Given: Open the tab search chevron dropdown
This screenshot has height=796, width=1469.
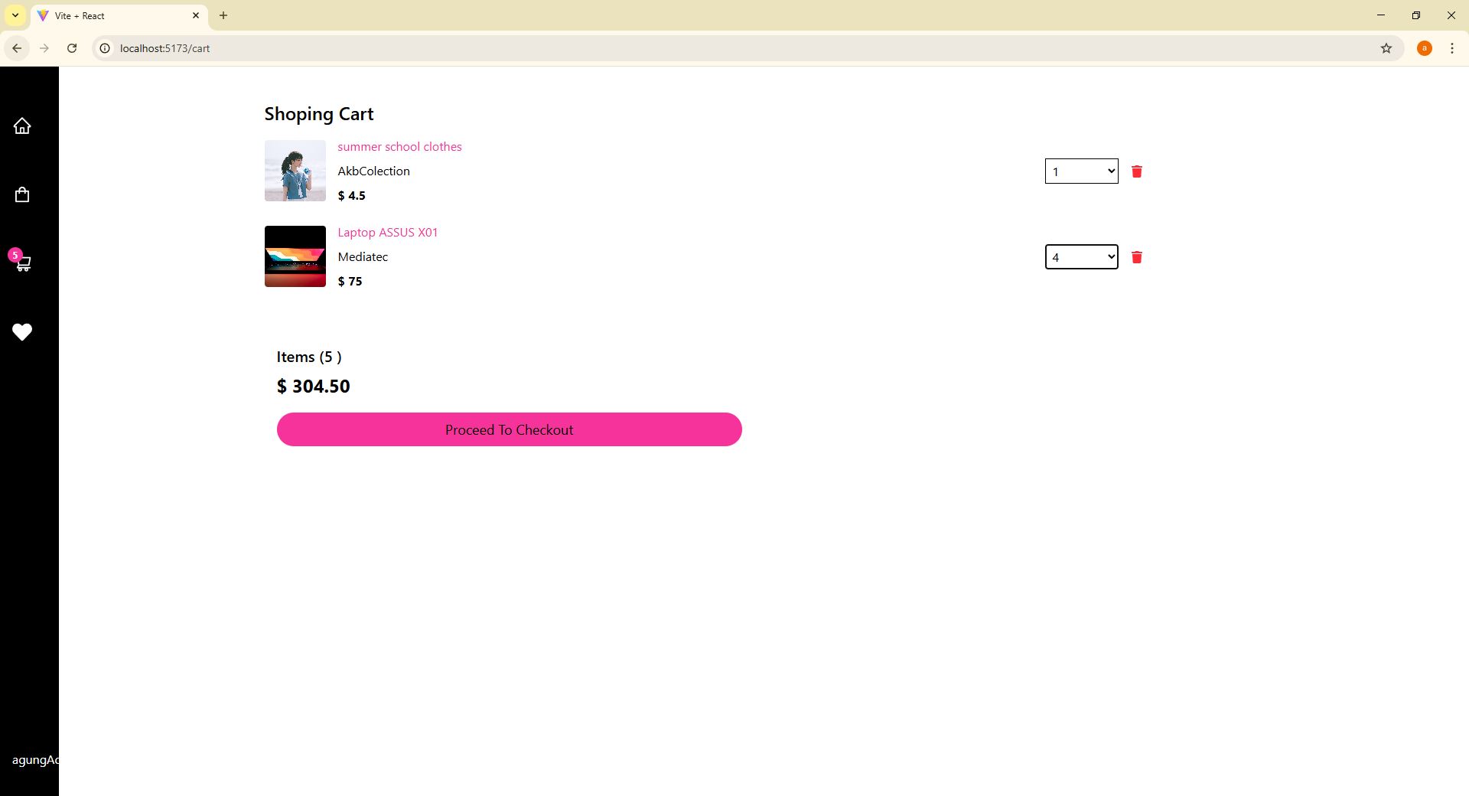Looking at the screenshot, I should (x=15, y=15).
